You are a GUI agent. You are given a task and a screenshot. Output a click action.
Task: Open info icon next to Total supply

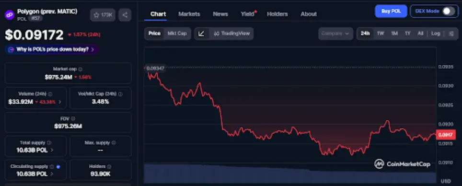49,143
